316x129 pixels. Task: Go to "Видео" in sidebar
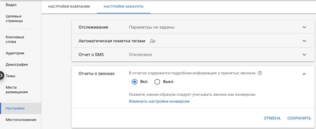[11, 5]
